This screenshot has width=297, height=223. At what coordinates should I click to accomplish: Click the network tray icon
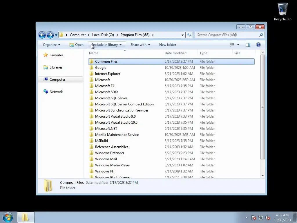point(261,217)
